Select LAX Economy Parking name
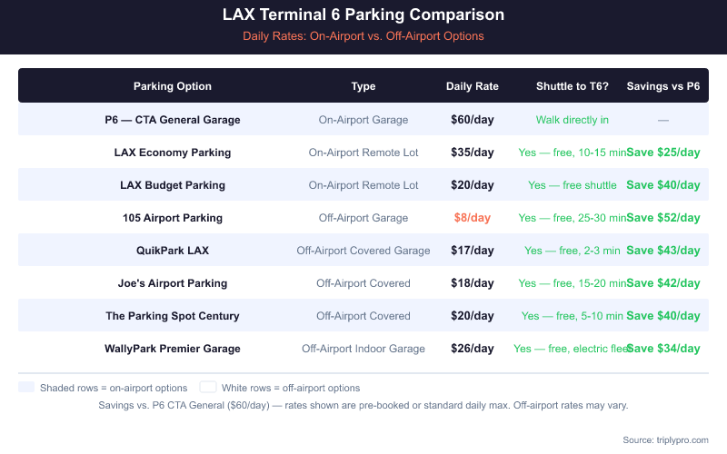This screenshot has height=454, width=727. [x=173, y=152]
